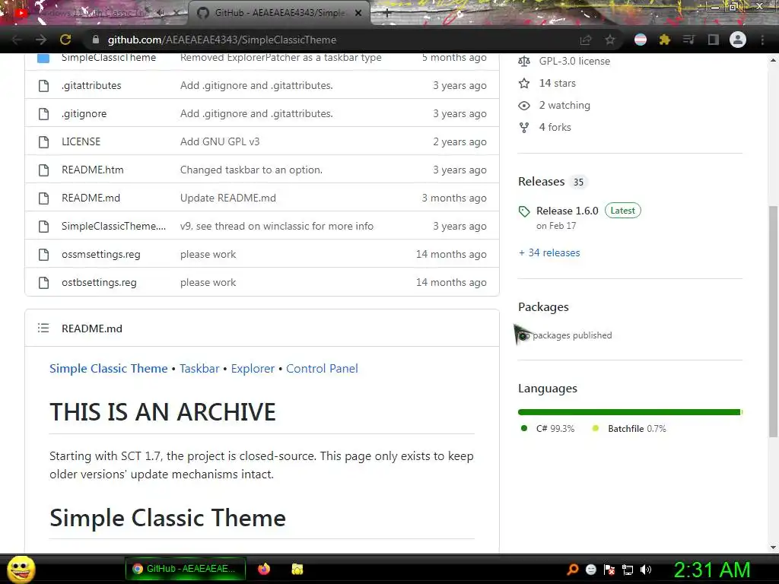The width and height of the screenshot is (779, 584).
Task: Open the README table of contents icon
Action: (x=43, y=328)
